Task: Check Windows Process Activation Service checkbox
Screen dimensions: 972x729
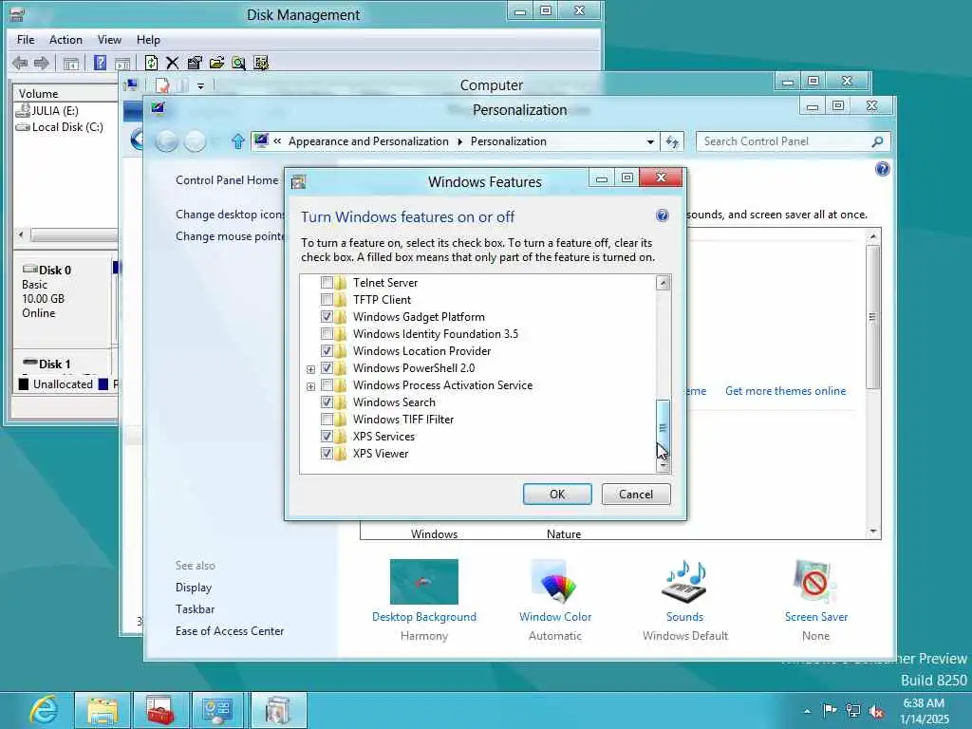Action: 327,385
